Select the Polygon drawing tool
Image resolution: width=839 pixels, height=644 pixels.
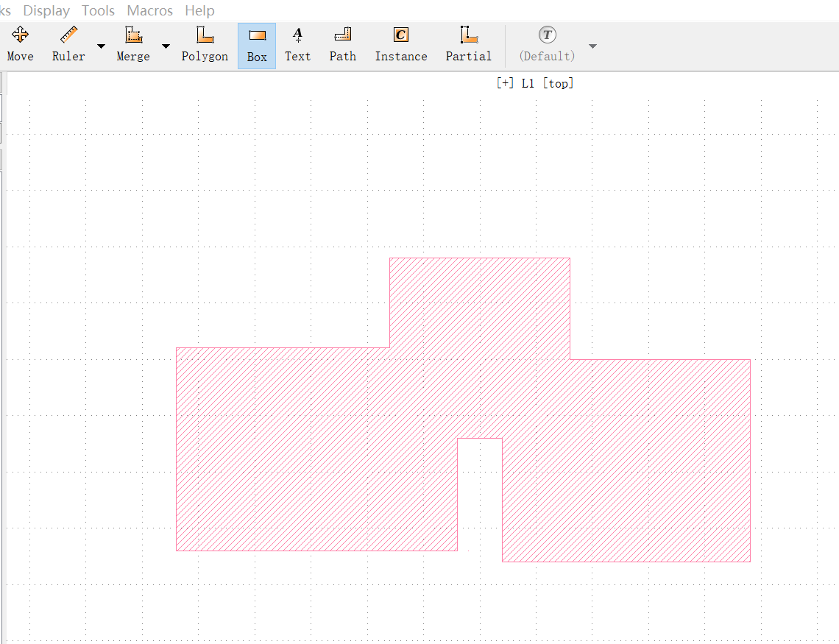click(205, 46)
